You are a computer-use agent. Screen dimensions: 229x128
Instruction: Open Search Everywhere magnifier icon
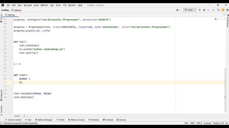coord(219,10)
